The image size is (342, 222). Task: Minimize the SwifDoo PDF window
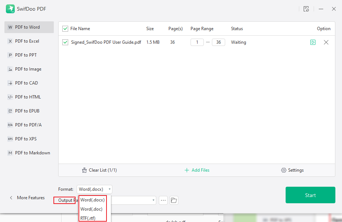tap(321, 9)
